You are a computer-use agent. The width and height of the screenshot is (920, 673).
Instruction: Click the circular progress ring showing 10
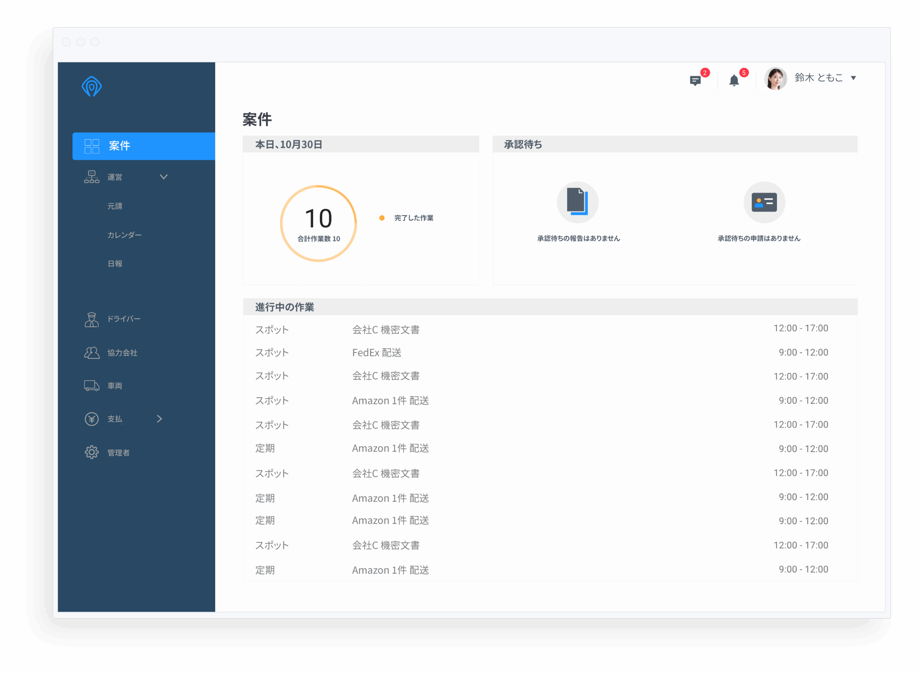(x=318, y=223)
